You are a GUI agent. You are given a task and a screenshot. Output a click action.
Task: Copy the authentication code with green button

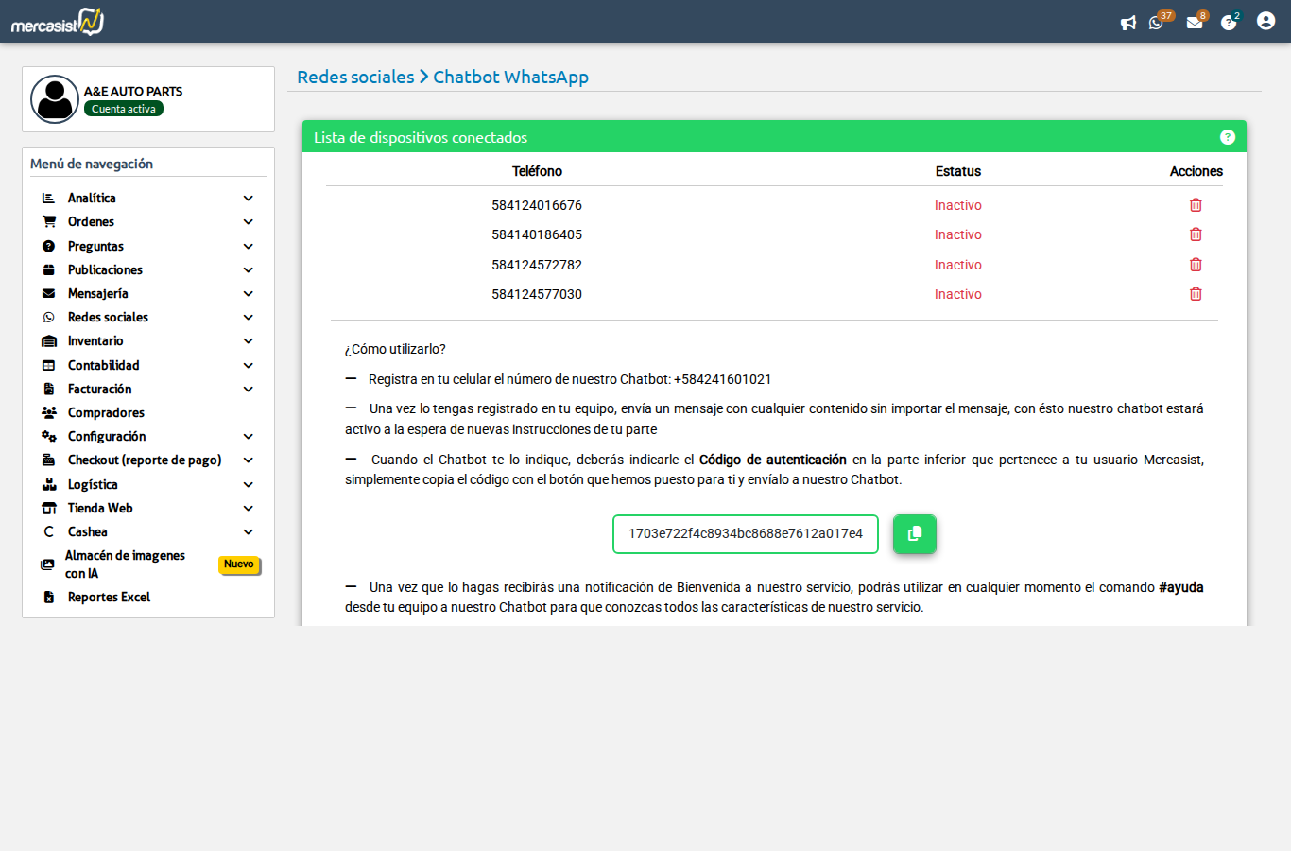click(914, 533)
